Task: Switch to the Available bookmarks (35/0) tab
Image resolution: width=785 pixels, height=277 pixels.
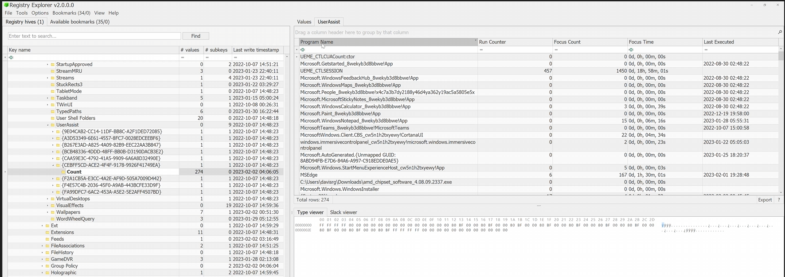Action: (x=80, y=22)
